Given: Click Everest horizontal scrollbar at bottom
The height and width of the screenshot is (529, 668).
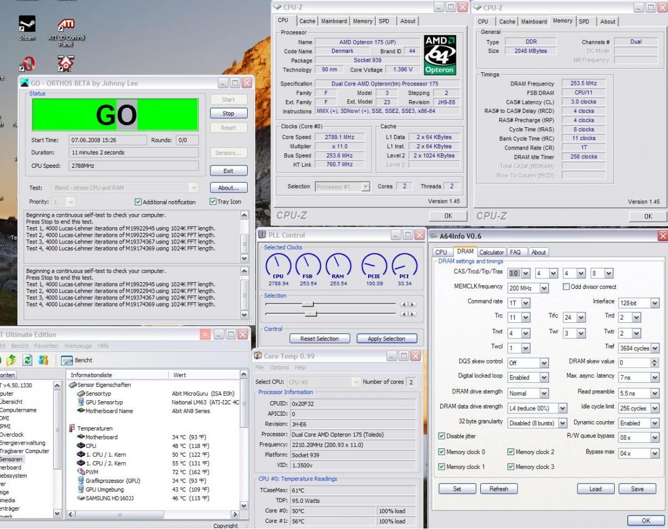Looking at the screenshot, I should 153,515.
